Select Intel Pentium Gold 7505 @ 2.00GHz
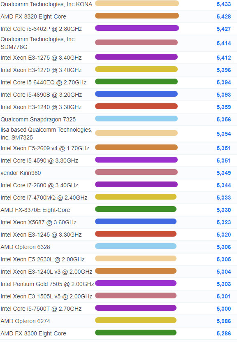 coord(47,284)
